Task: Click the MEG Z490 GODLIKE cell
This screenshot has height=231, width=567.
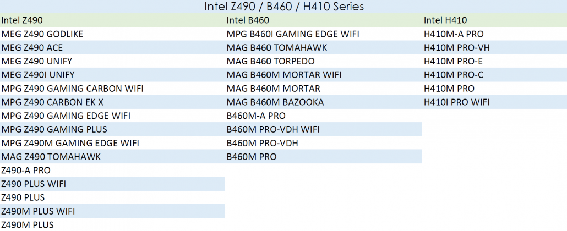Action: click(x=42, y=34)
